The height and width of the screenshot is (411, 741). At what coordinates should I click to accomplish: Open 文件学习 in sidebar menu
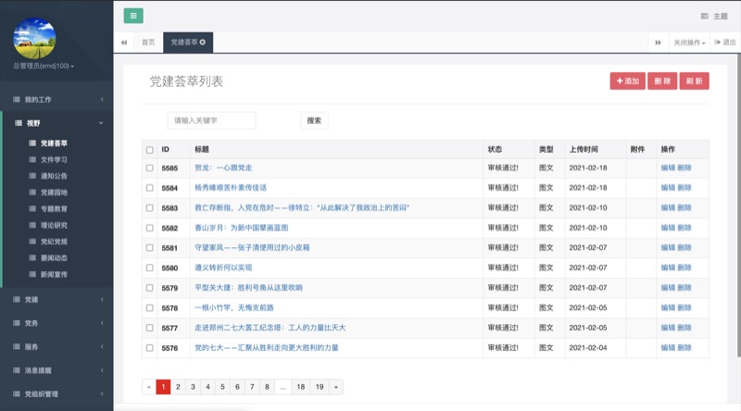tap(54, 159)
